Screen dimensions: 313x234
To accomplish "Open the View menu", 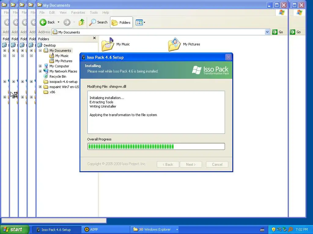I will 63,12.
